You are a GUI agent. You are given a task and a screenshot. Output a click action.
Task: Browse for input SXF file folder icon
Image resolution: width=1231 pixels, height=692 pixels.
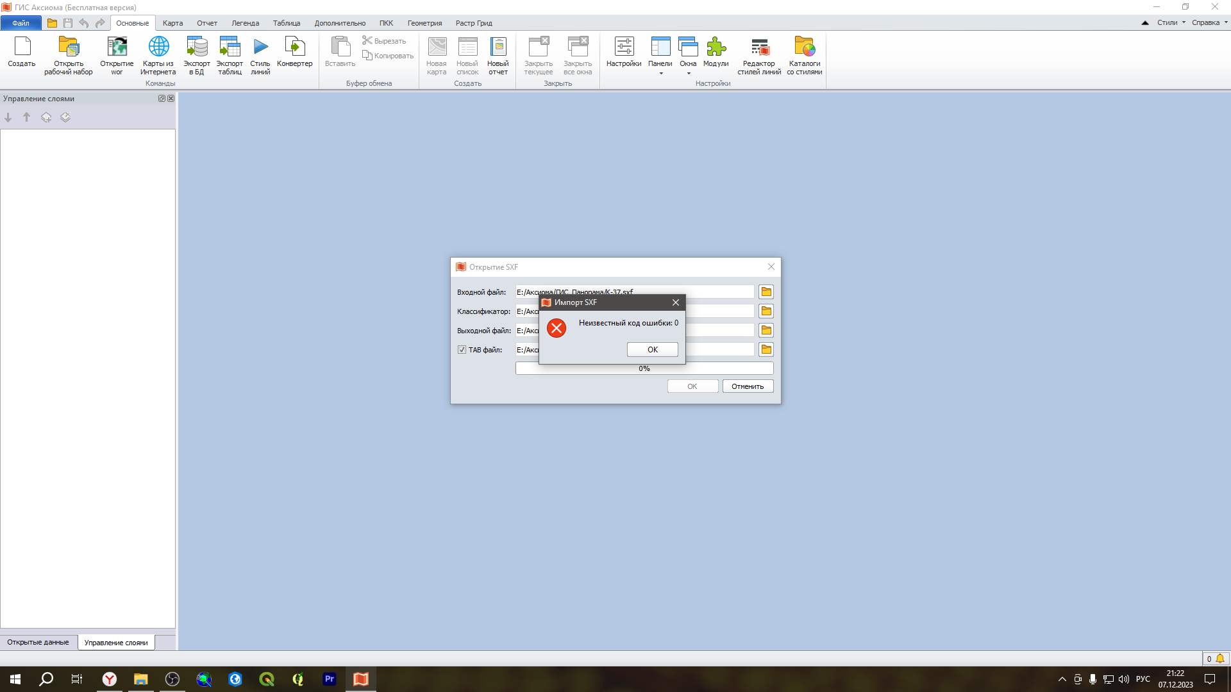click(766, 292)
